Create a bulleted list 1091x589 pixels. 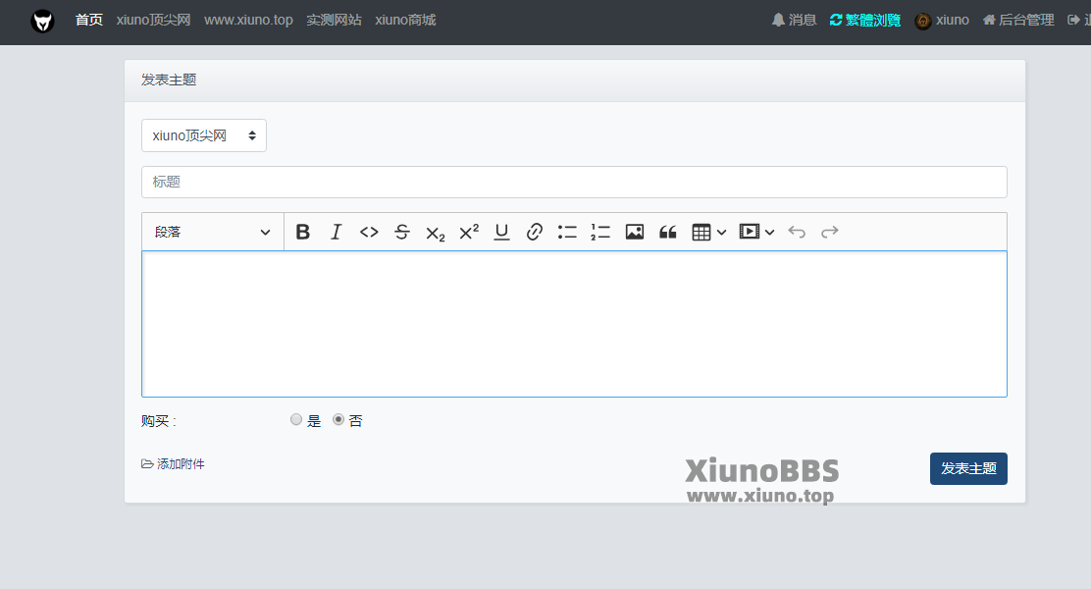pyautogui.click(x=567, y=232)
